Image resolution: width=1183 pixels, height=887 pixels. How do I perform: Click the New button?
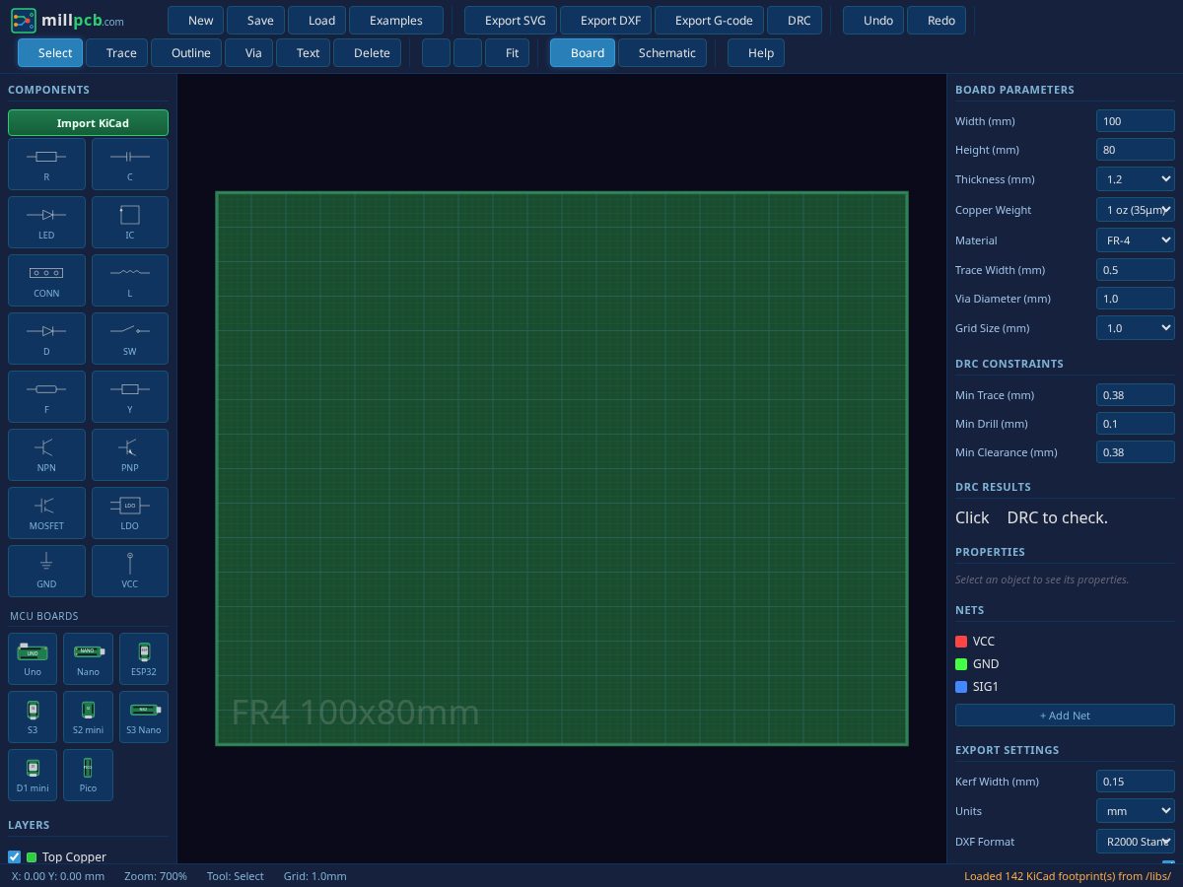(x=196, y=21)
